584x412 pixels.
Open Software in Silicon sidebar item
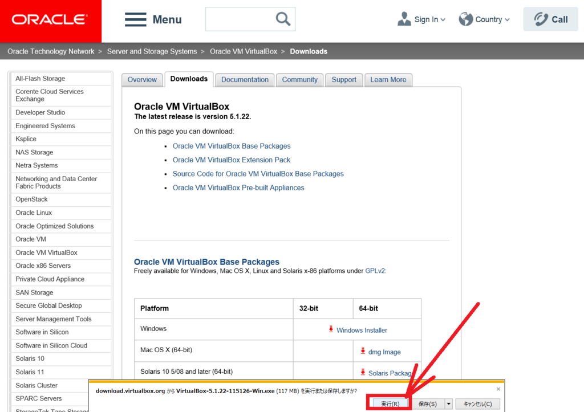pos(42,332)
